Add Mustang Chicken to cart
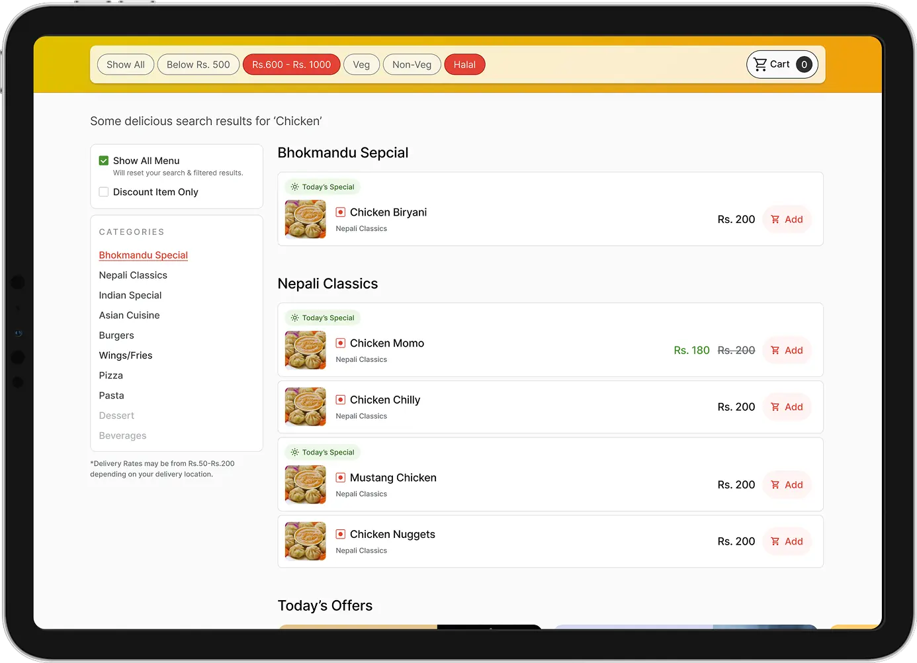This screenshot has height=663, width=917. 787,484
